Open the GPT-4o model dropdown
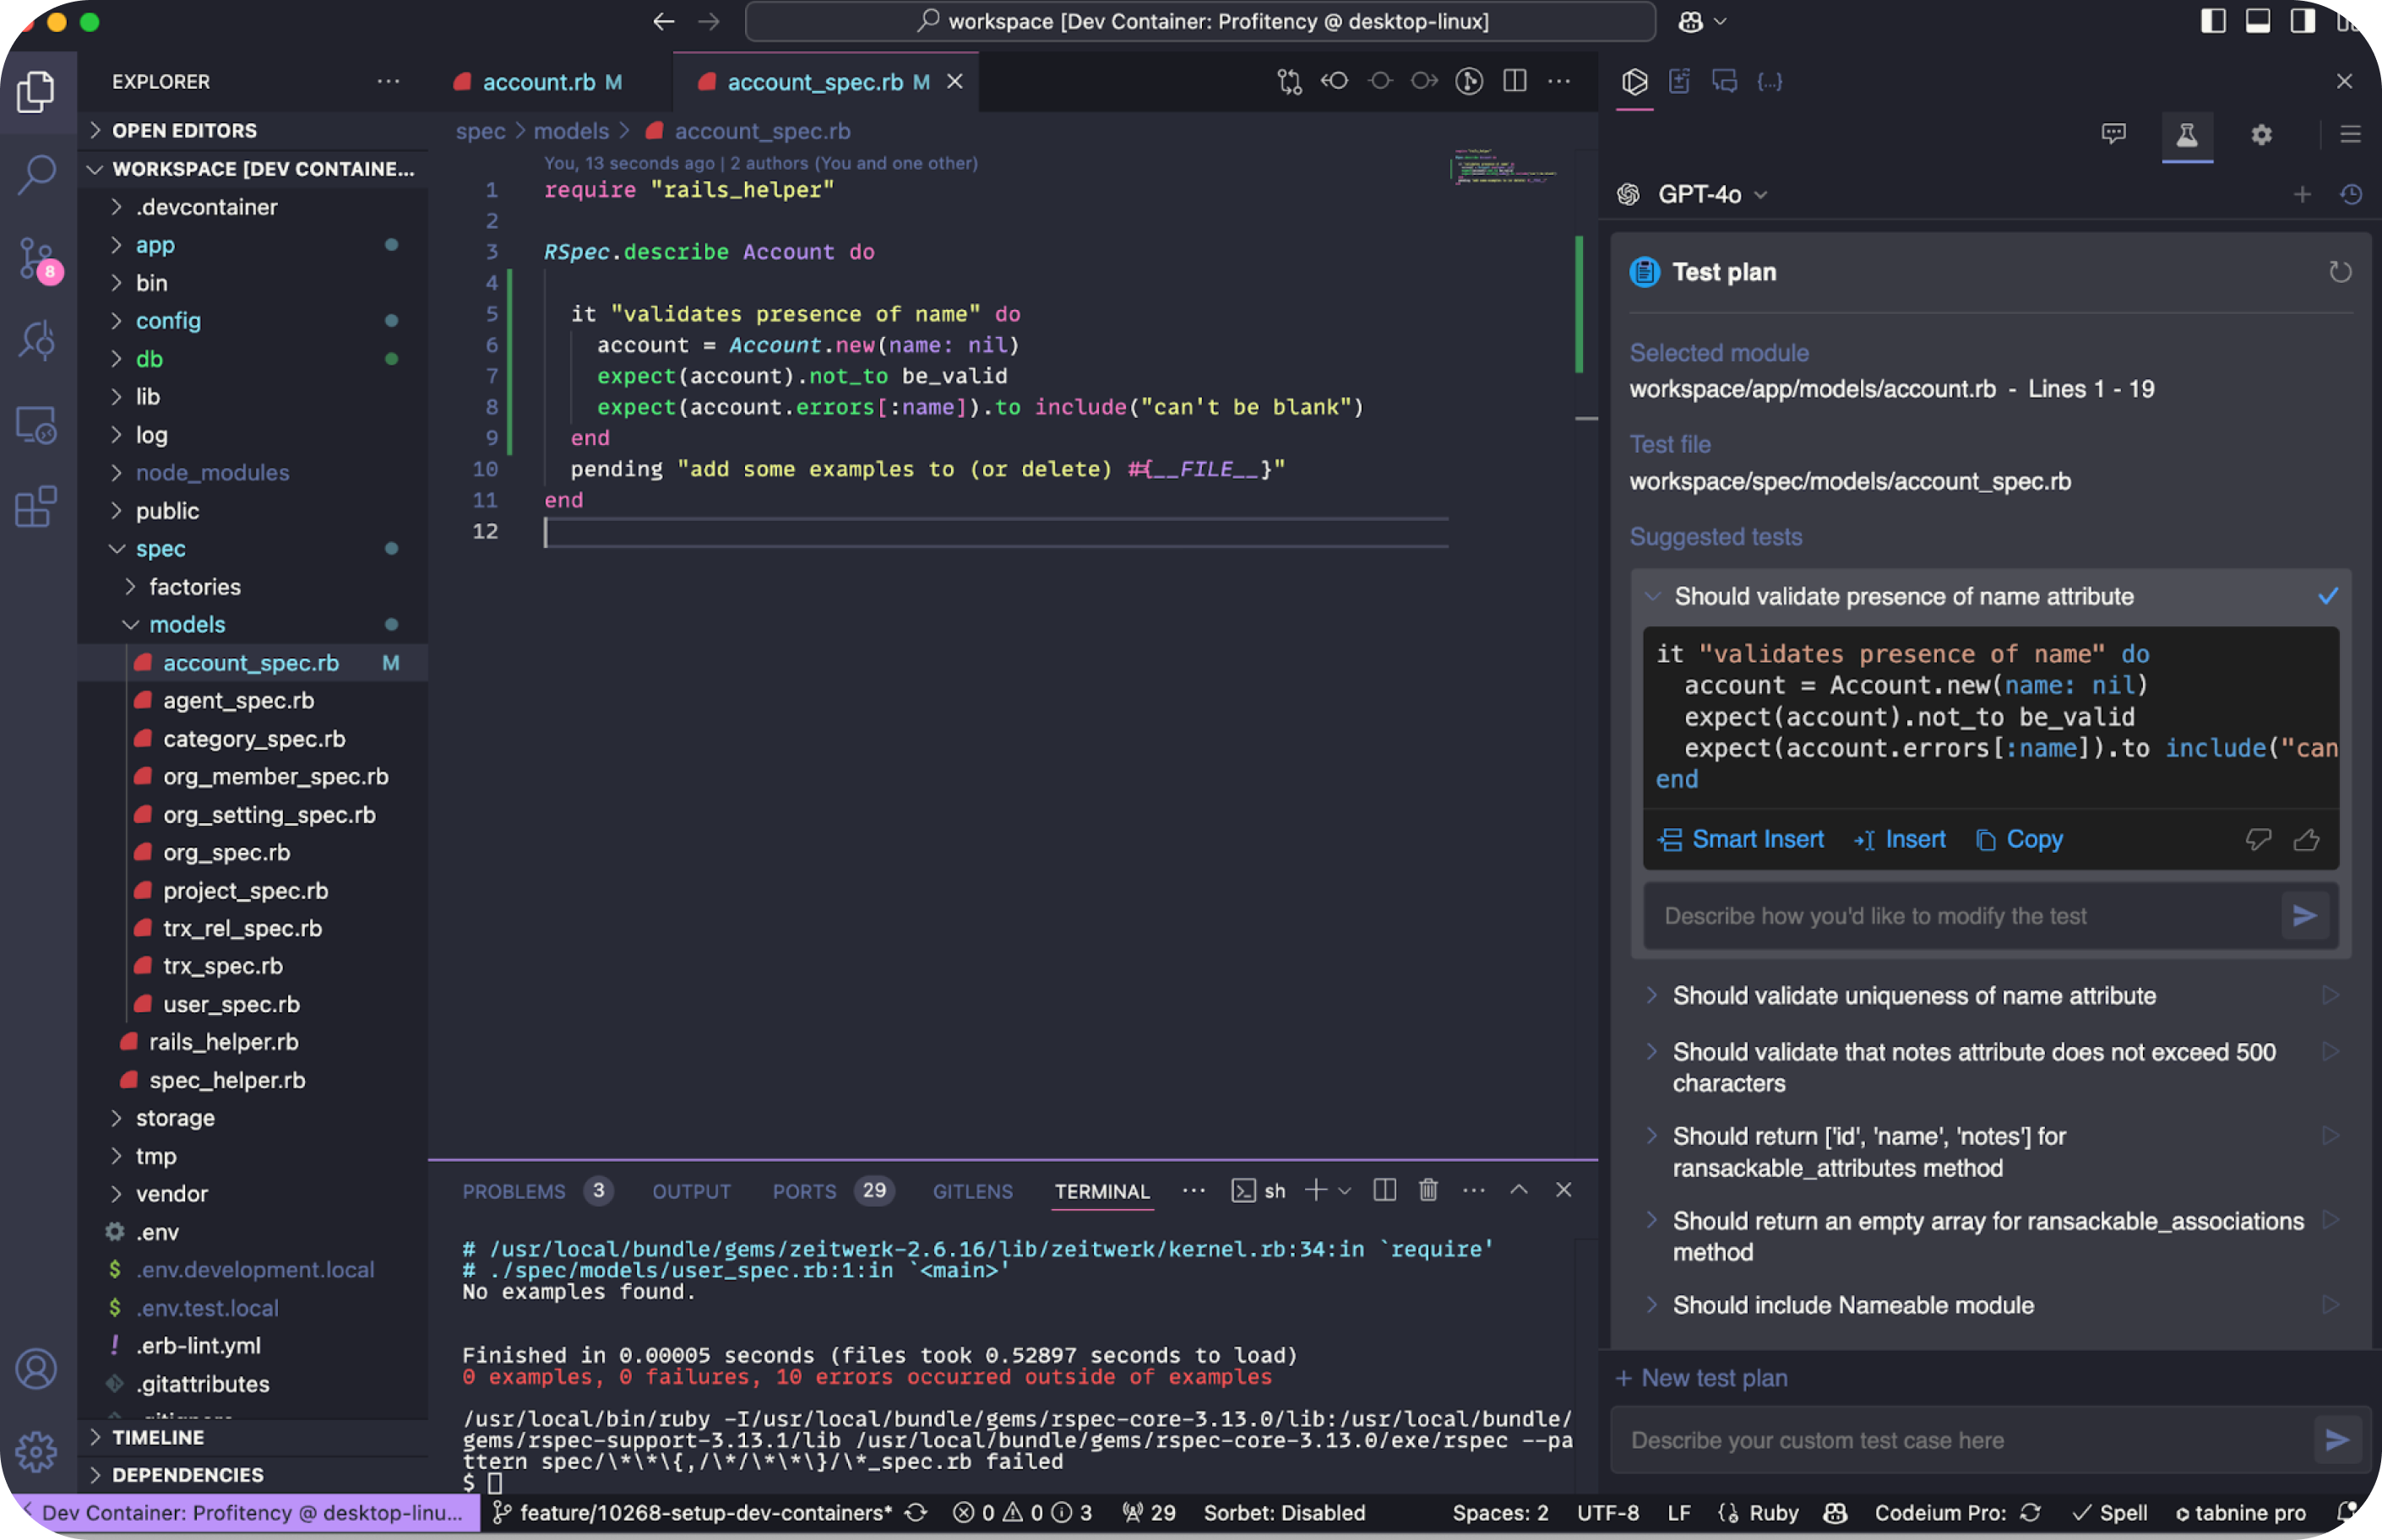 point(1711,194)
